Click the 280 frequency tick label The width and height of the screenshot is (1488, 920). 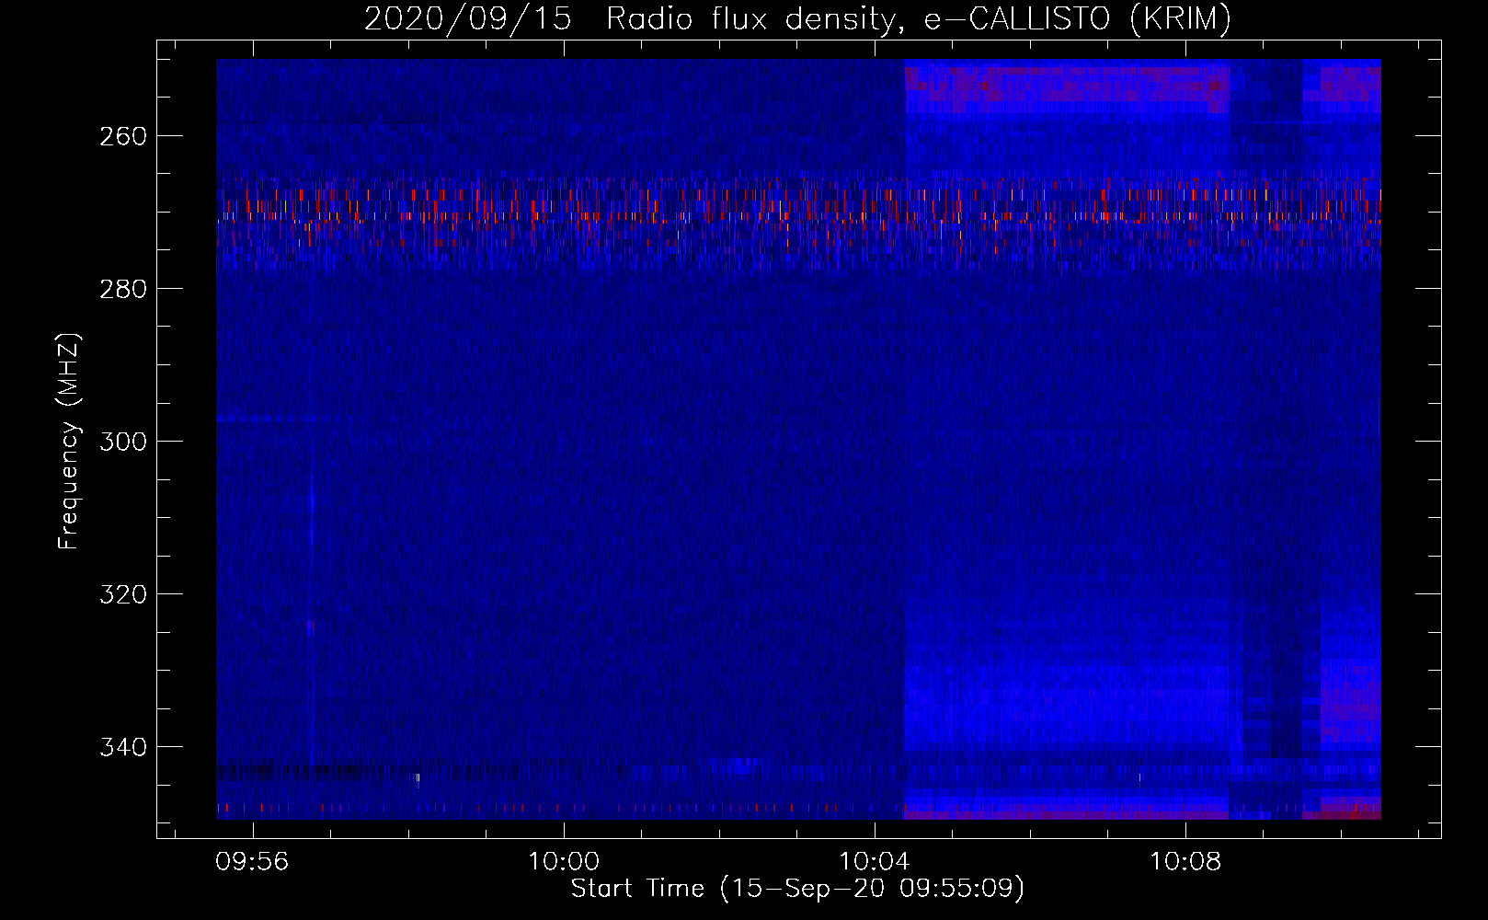[121, 289]
